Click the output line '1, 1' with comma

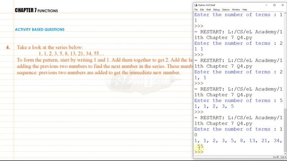coord(200,78)
